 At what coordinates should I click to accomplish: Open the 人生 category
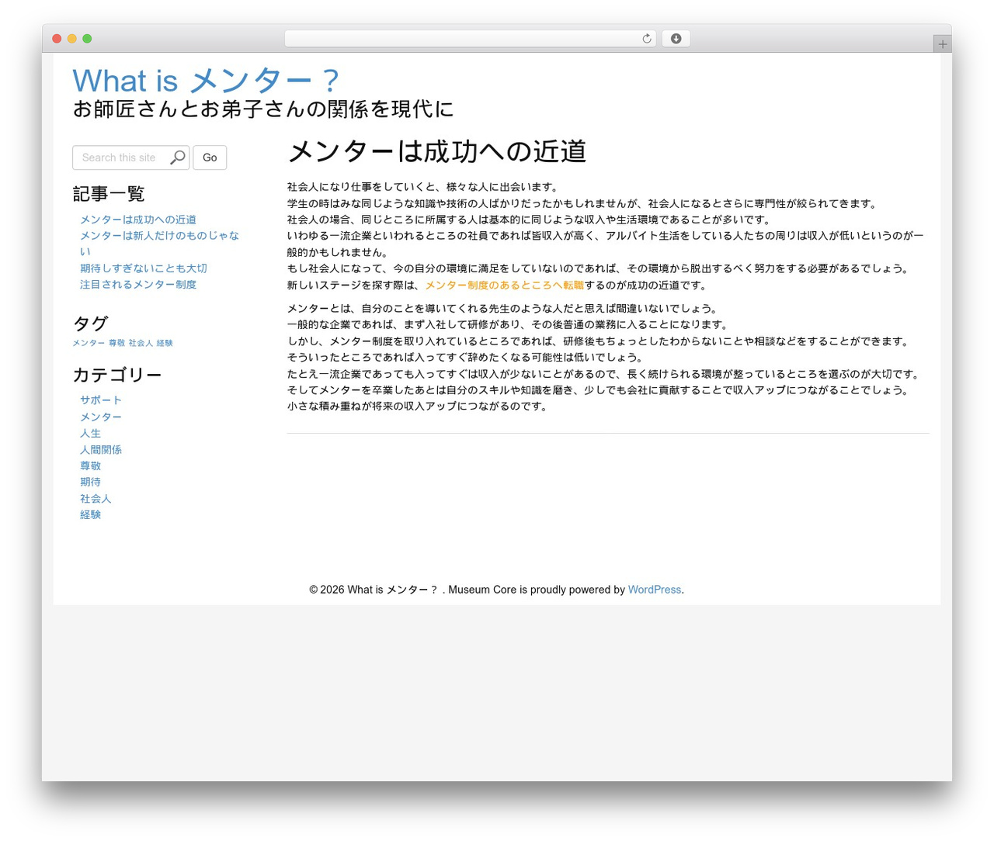coord(90,434)
